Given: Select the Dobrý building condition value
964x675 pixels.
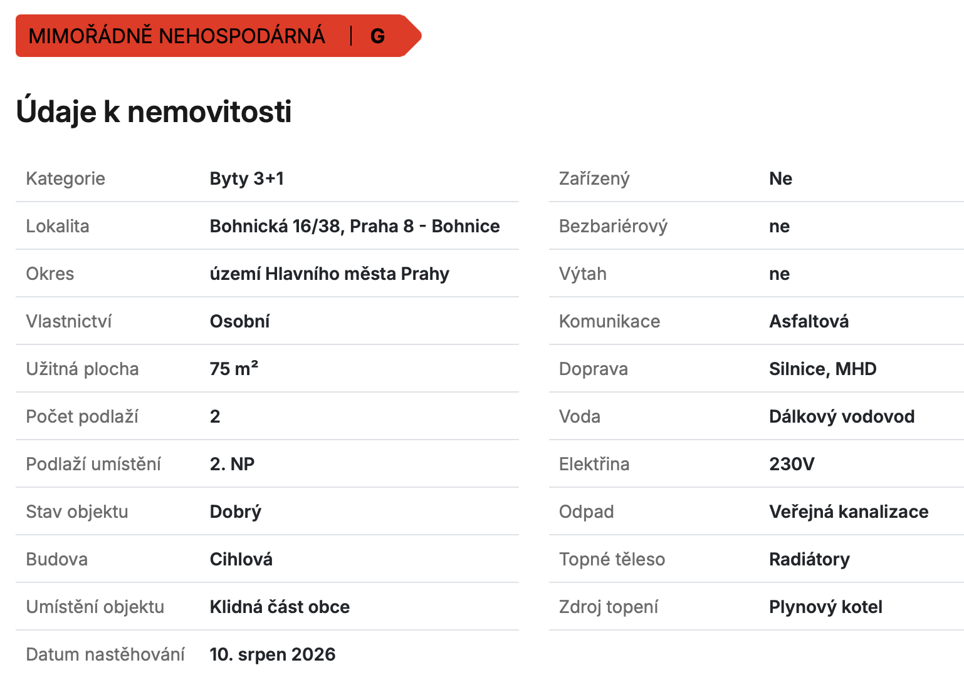Looking at the screenshot, I should coord(236,512).
